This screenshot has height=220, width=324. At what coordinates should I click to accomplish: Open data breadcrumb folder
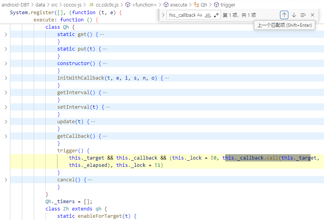tap(40, 5)
